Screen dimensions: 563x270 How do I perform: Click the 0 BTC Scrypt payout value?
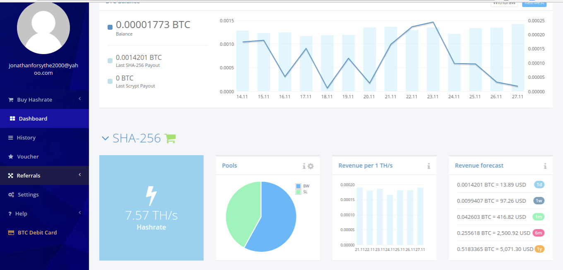coord(125,78)
